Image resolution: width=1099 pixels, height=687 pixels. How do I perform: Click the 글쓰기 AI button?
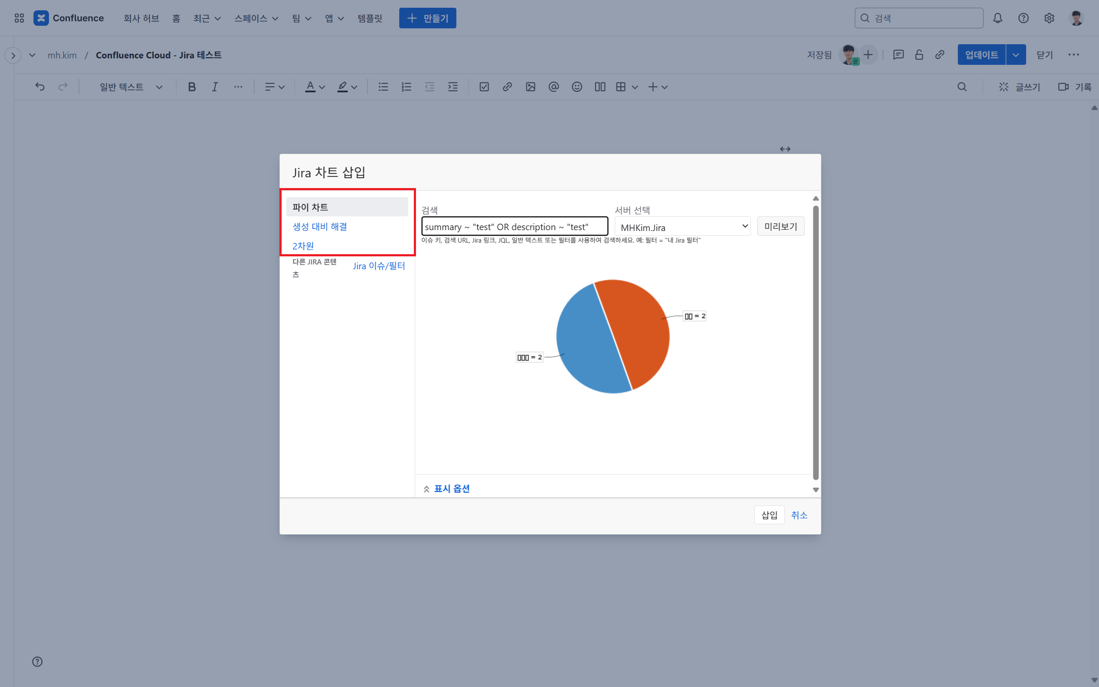click(1019, 87)
